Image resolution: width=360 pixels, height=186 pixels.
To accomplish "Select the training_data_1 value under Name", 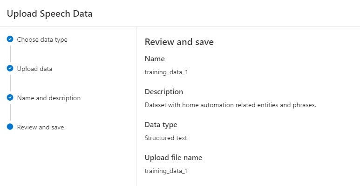I will 166,72.
